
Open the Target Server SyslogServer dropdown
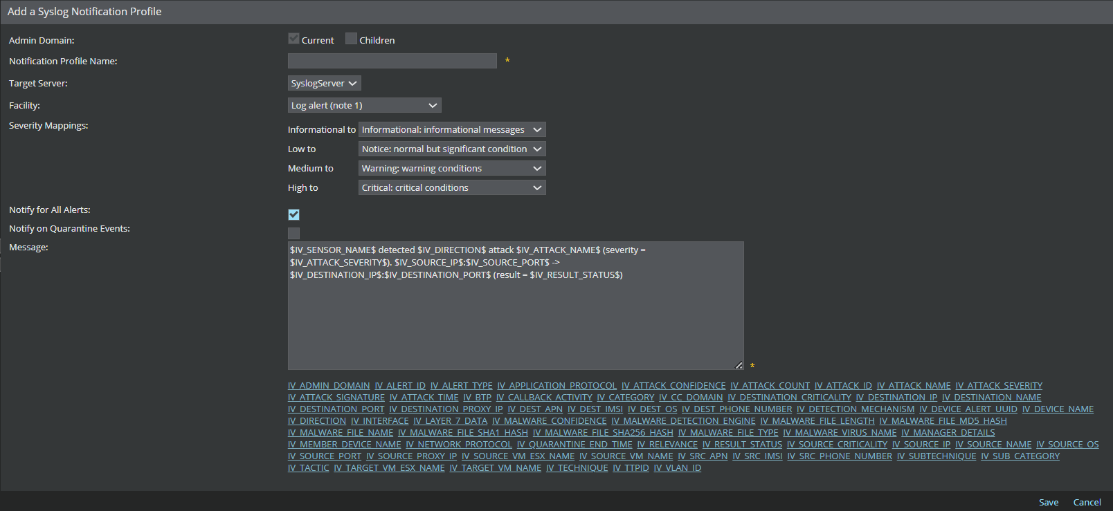click(325, 83)
